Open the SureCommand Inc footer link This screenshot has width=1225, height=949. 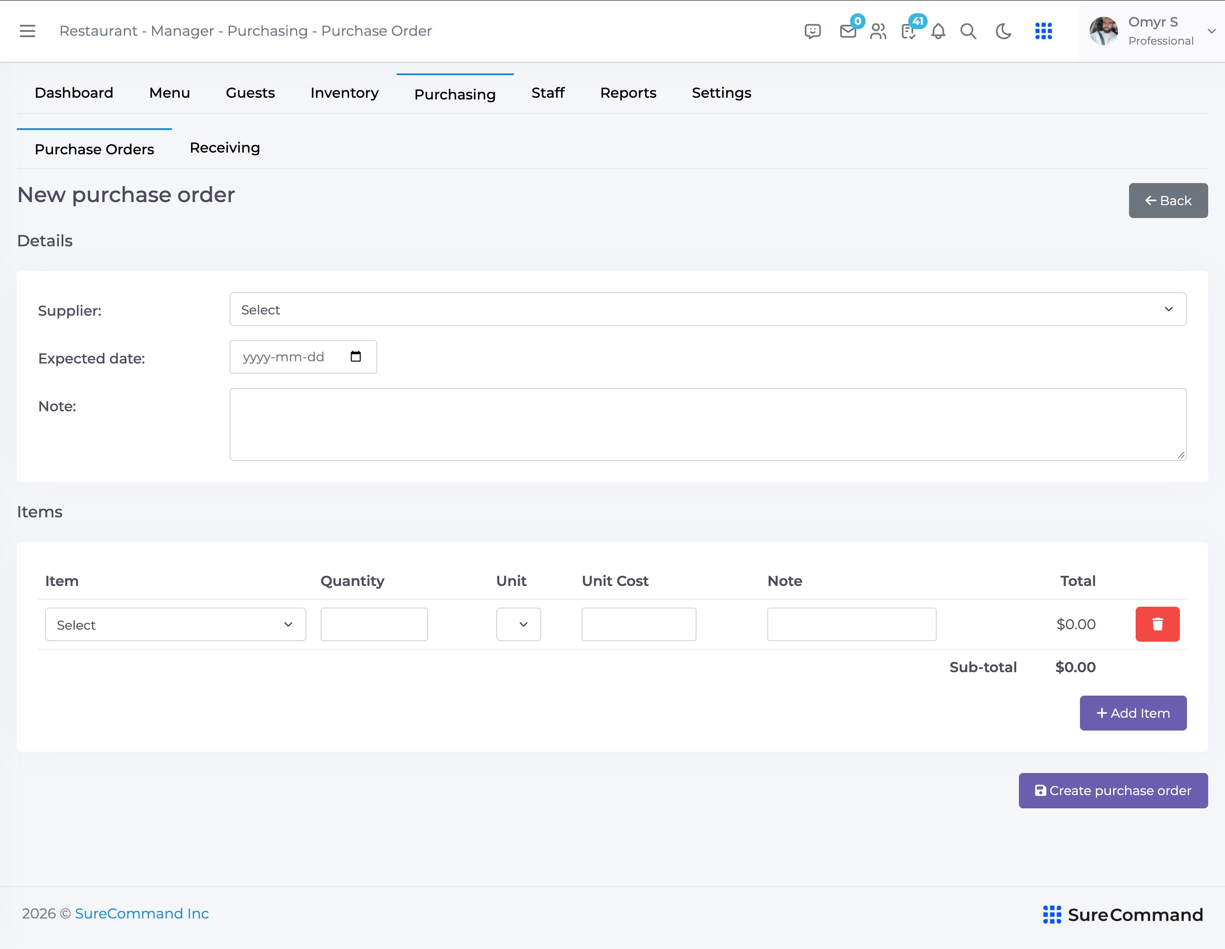pos(142,914)
